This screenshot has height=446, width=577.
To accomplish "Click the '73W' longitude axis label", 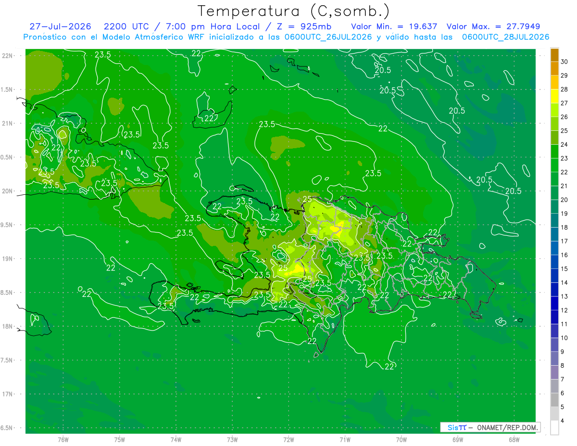I will 232,440.
